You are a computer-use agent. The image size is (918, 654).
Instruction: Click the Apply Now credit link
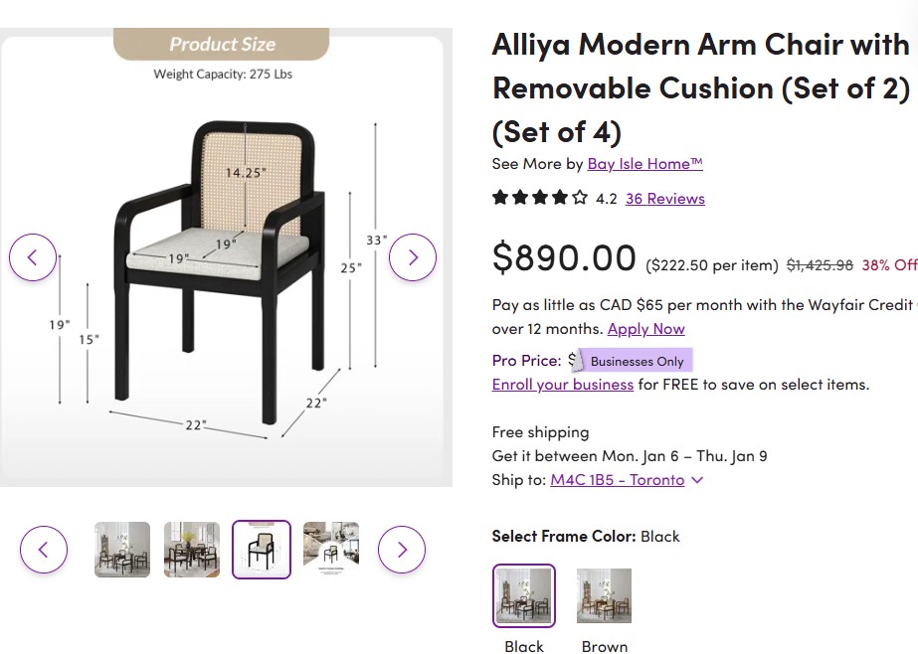click(x=645, y=329)
